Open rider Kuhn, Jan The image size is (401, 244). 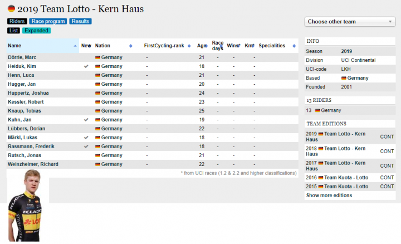pos(19,120)
